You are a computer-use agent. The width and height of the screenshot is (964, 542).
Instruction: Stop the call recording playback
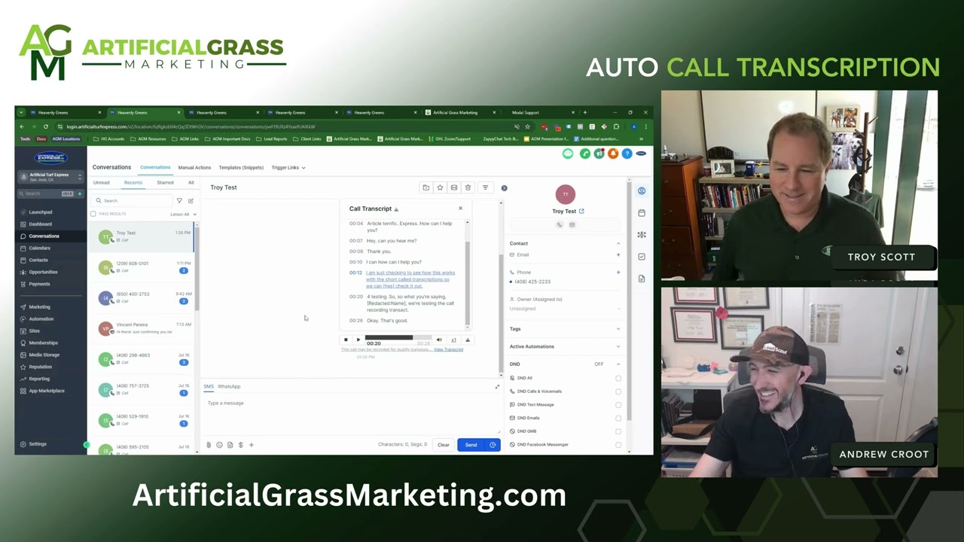(346, 340)
